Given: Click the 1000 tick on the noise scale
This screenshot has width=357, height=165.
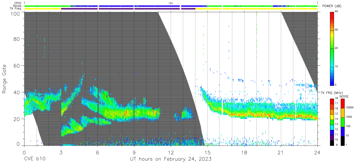Looking at the screenshot, I should point(349,117).
